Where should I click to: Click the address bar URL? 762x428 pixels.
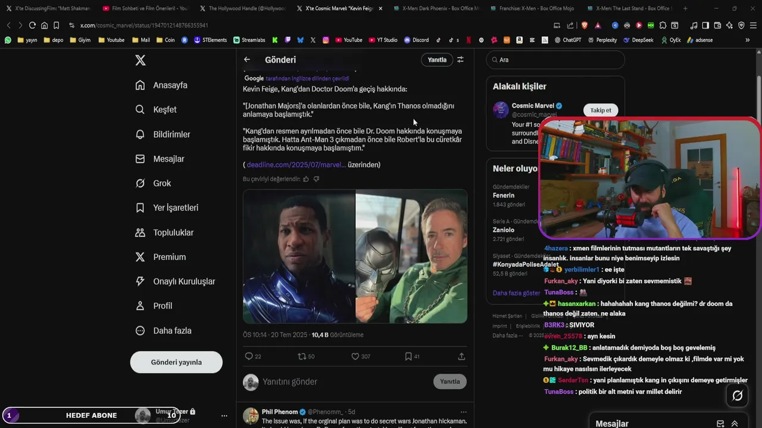point(144,26)
